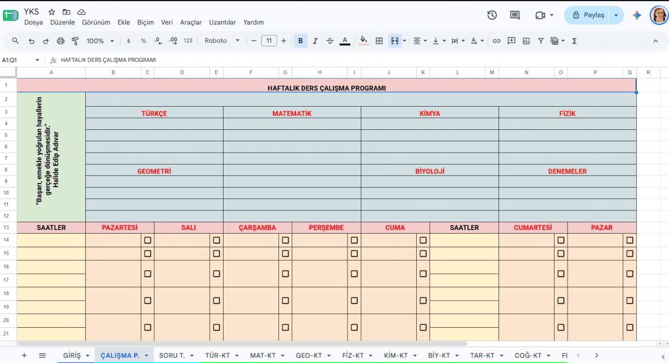The image size is (669, 363).
Task: Increase font size with the plus button
Action: coord(284,41)
